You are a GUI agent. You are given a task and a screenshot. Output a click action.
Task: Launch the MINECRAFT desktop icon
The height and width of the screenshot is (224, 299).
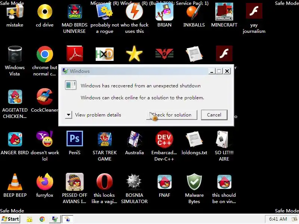(x=224, y=12)
